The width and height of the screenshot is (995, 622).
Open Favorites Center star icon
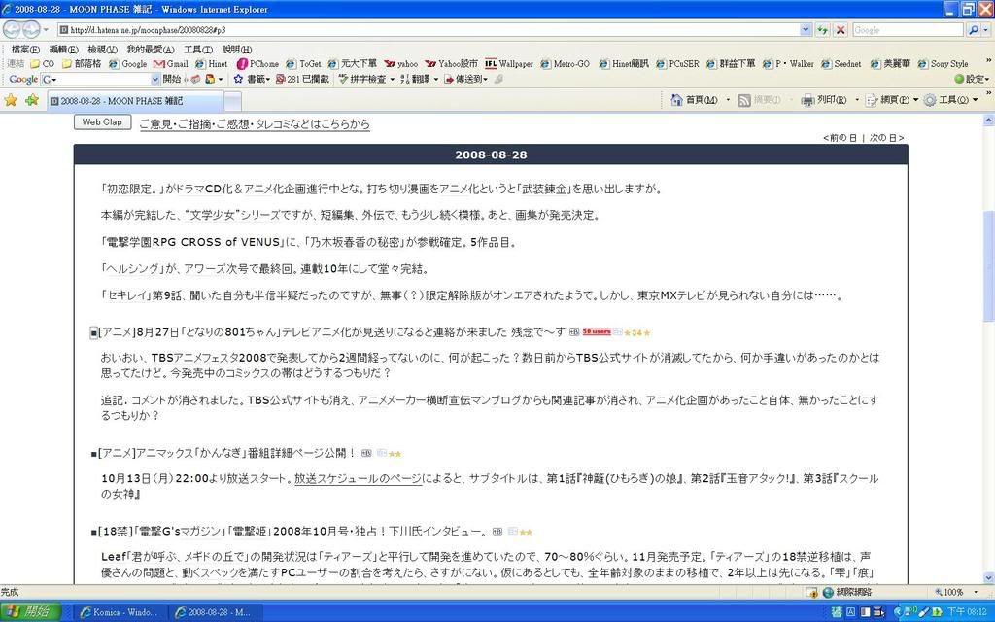click(x=11, y=100)
